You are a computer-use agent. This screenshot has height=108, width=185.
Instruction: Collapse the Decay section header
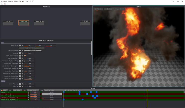click(3, 81)
